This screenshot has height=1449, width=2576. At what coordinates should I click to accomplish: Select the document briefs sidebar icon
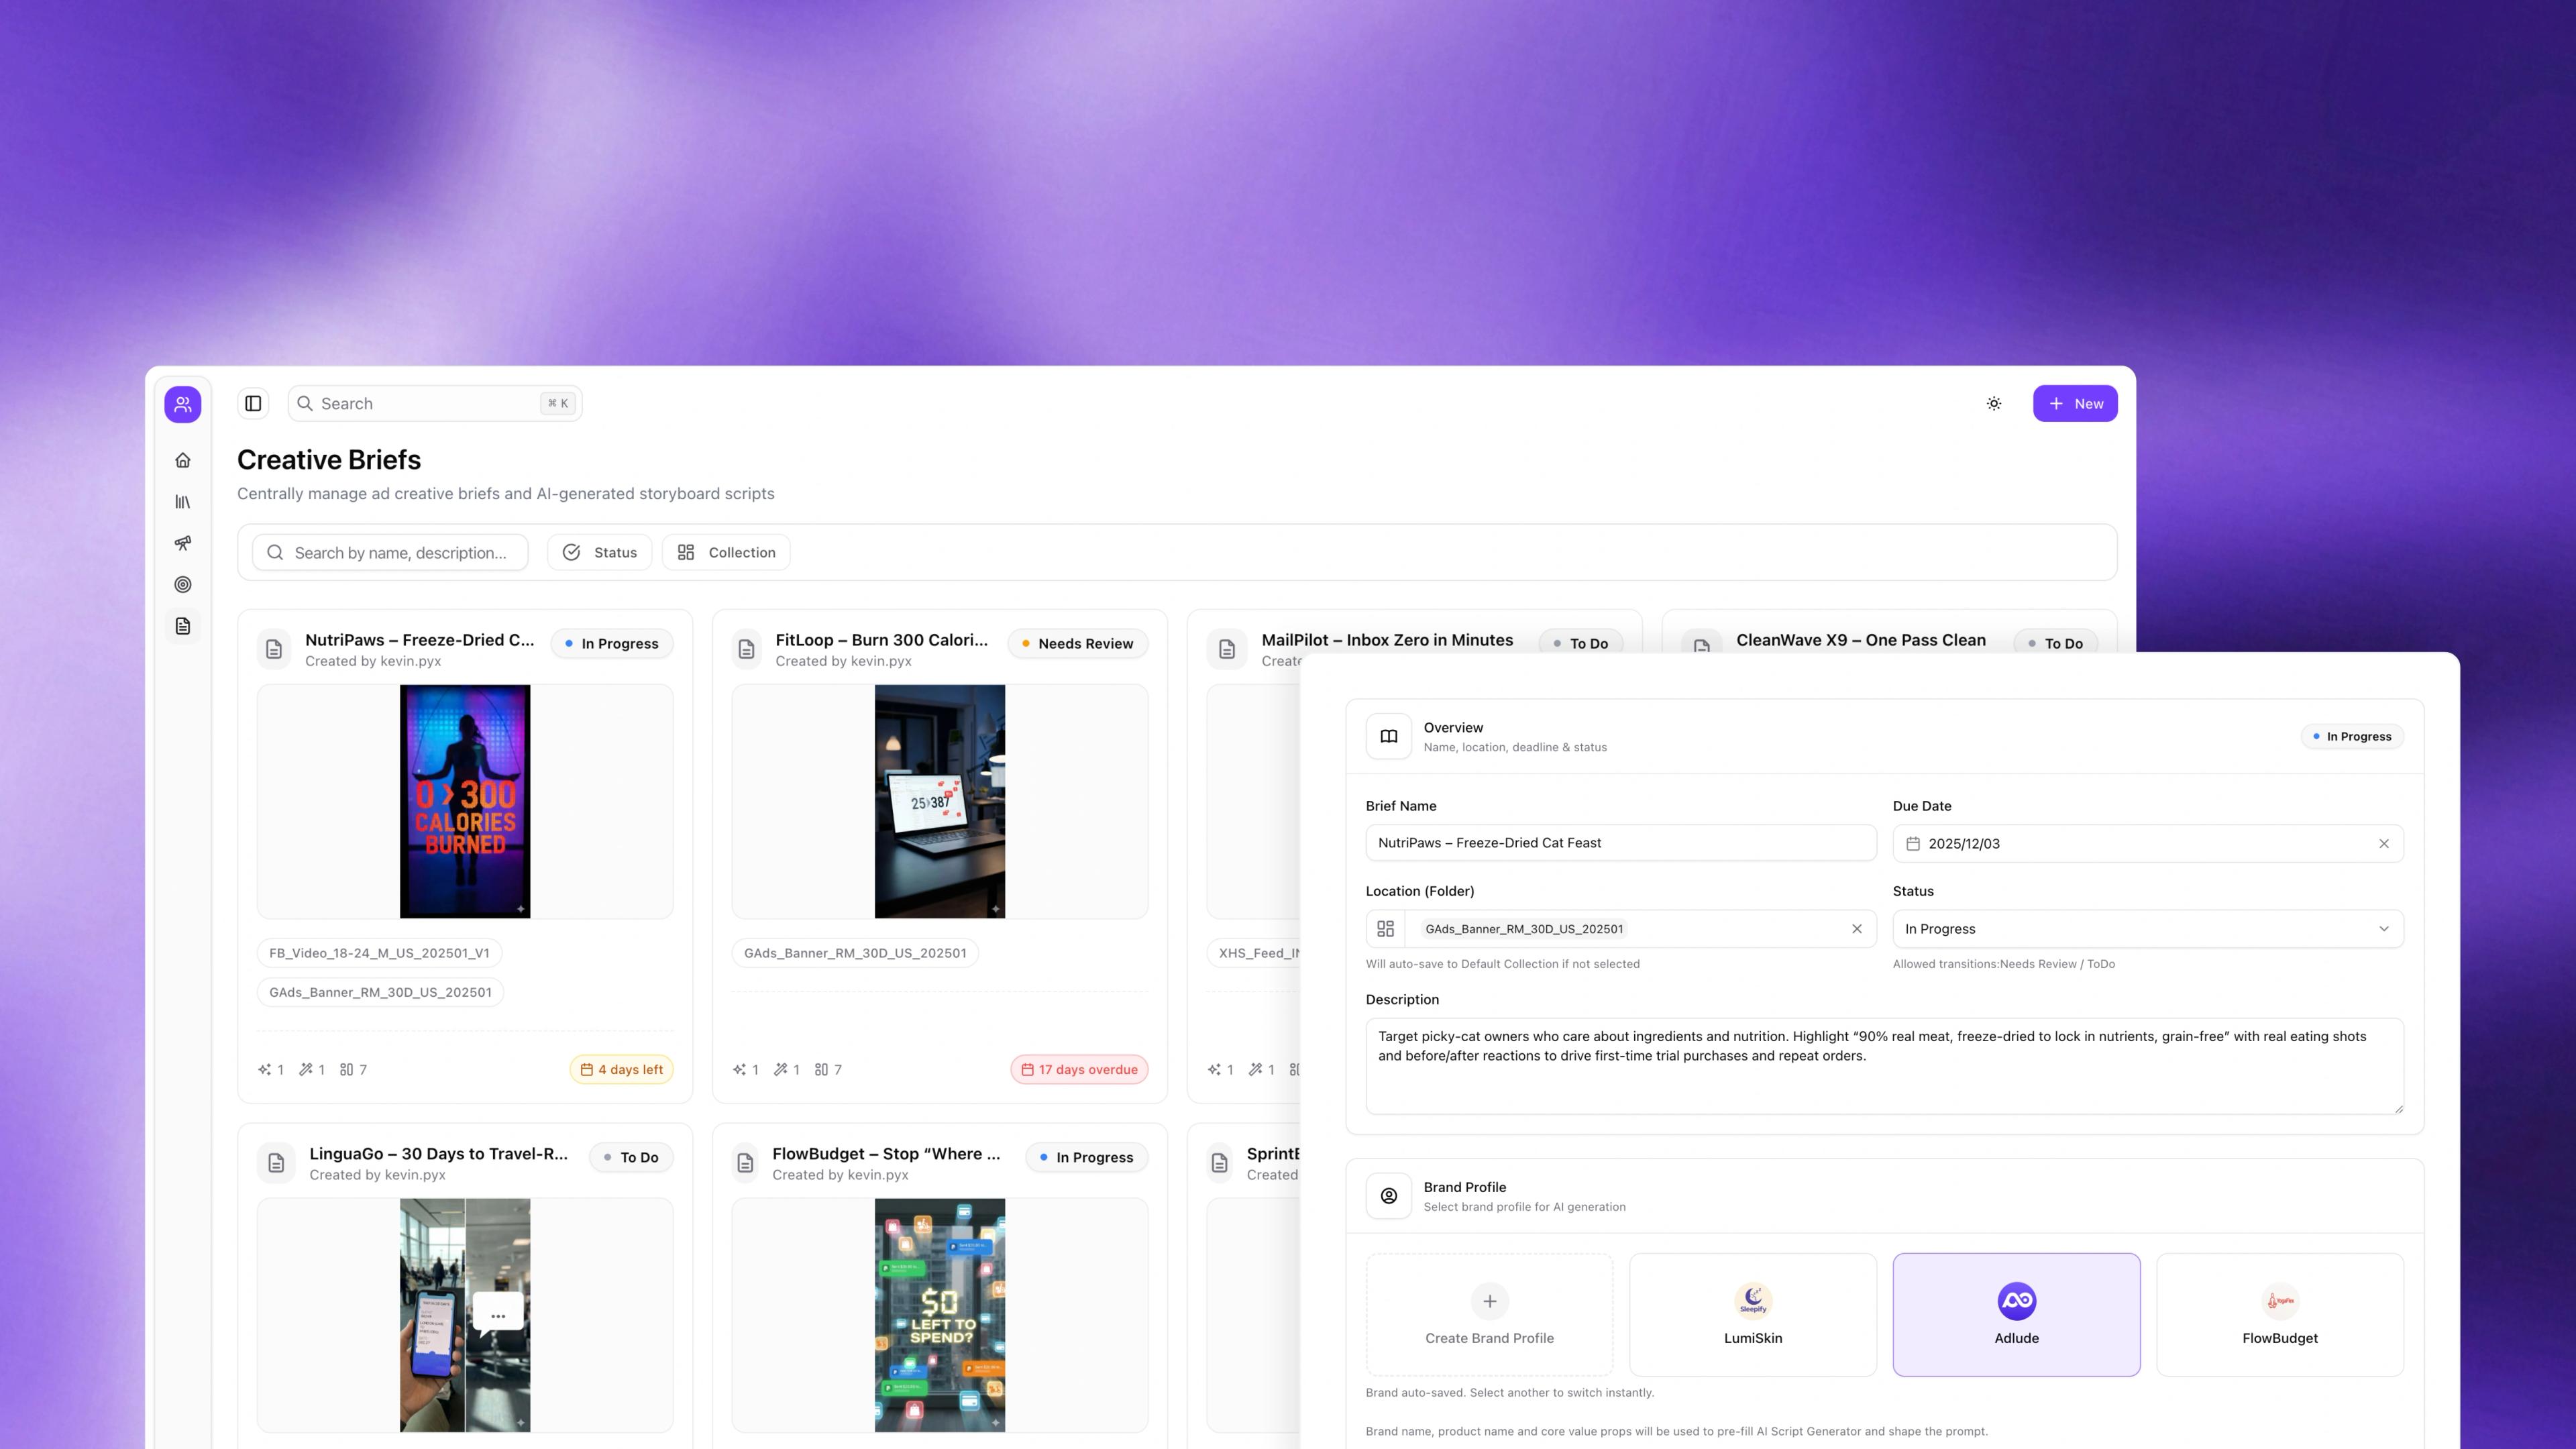[x=183, y=626]
